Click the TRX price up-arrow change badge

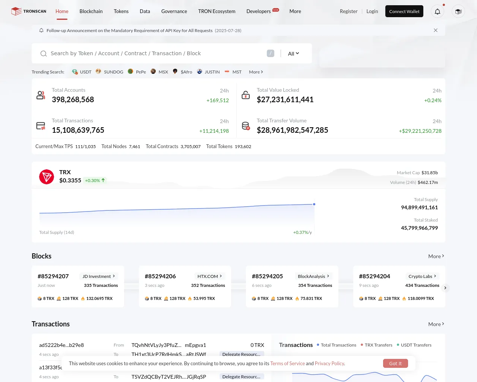(x=95, y=180)
